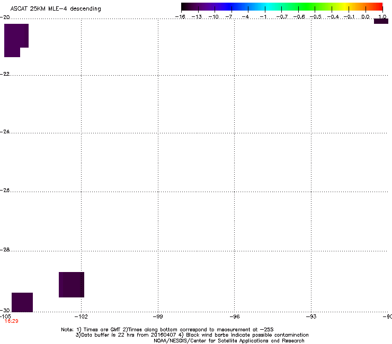
Task: Click the -0.5 colorbar tick label
Action: coord(316,17)
